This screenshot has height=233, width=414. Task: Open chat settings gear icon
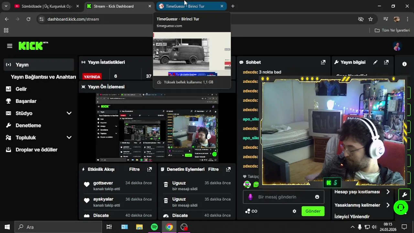click(x=294, y=211)
